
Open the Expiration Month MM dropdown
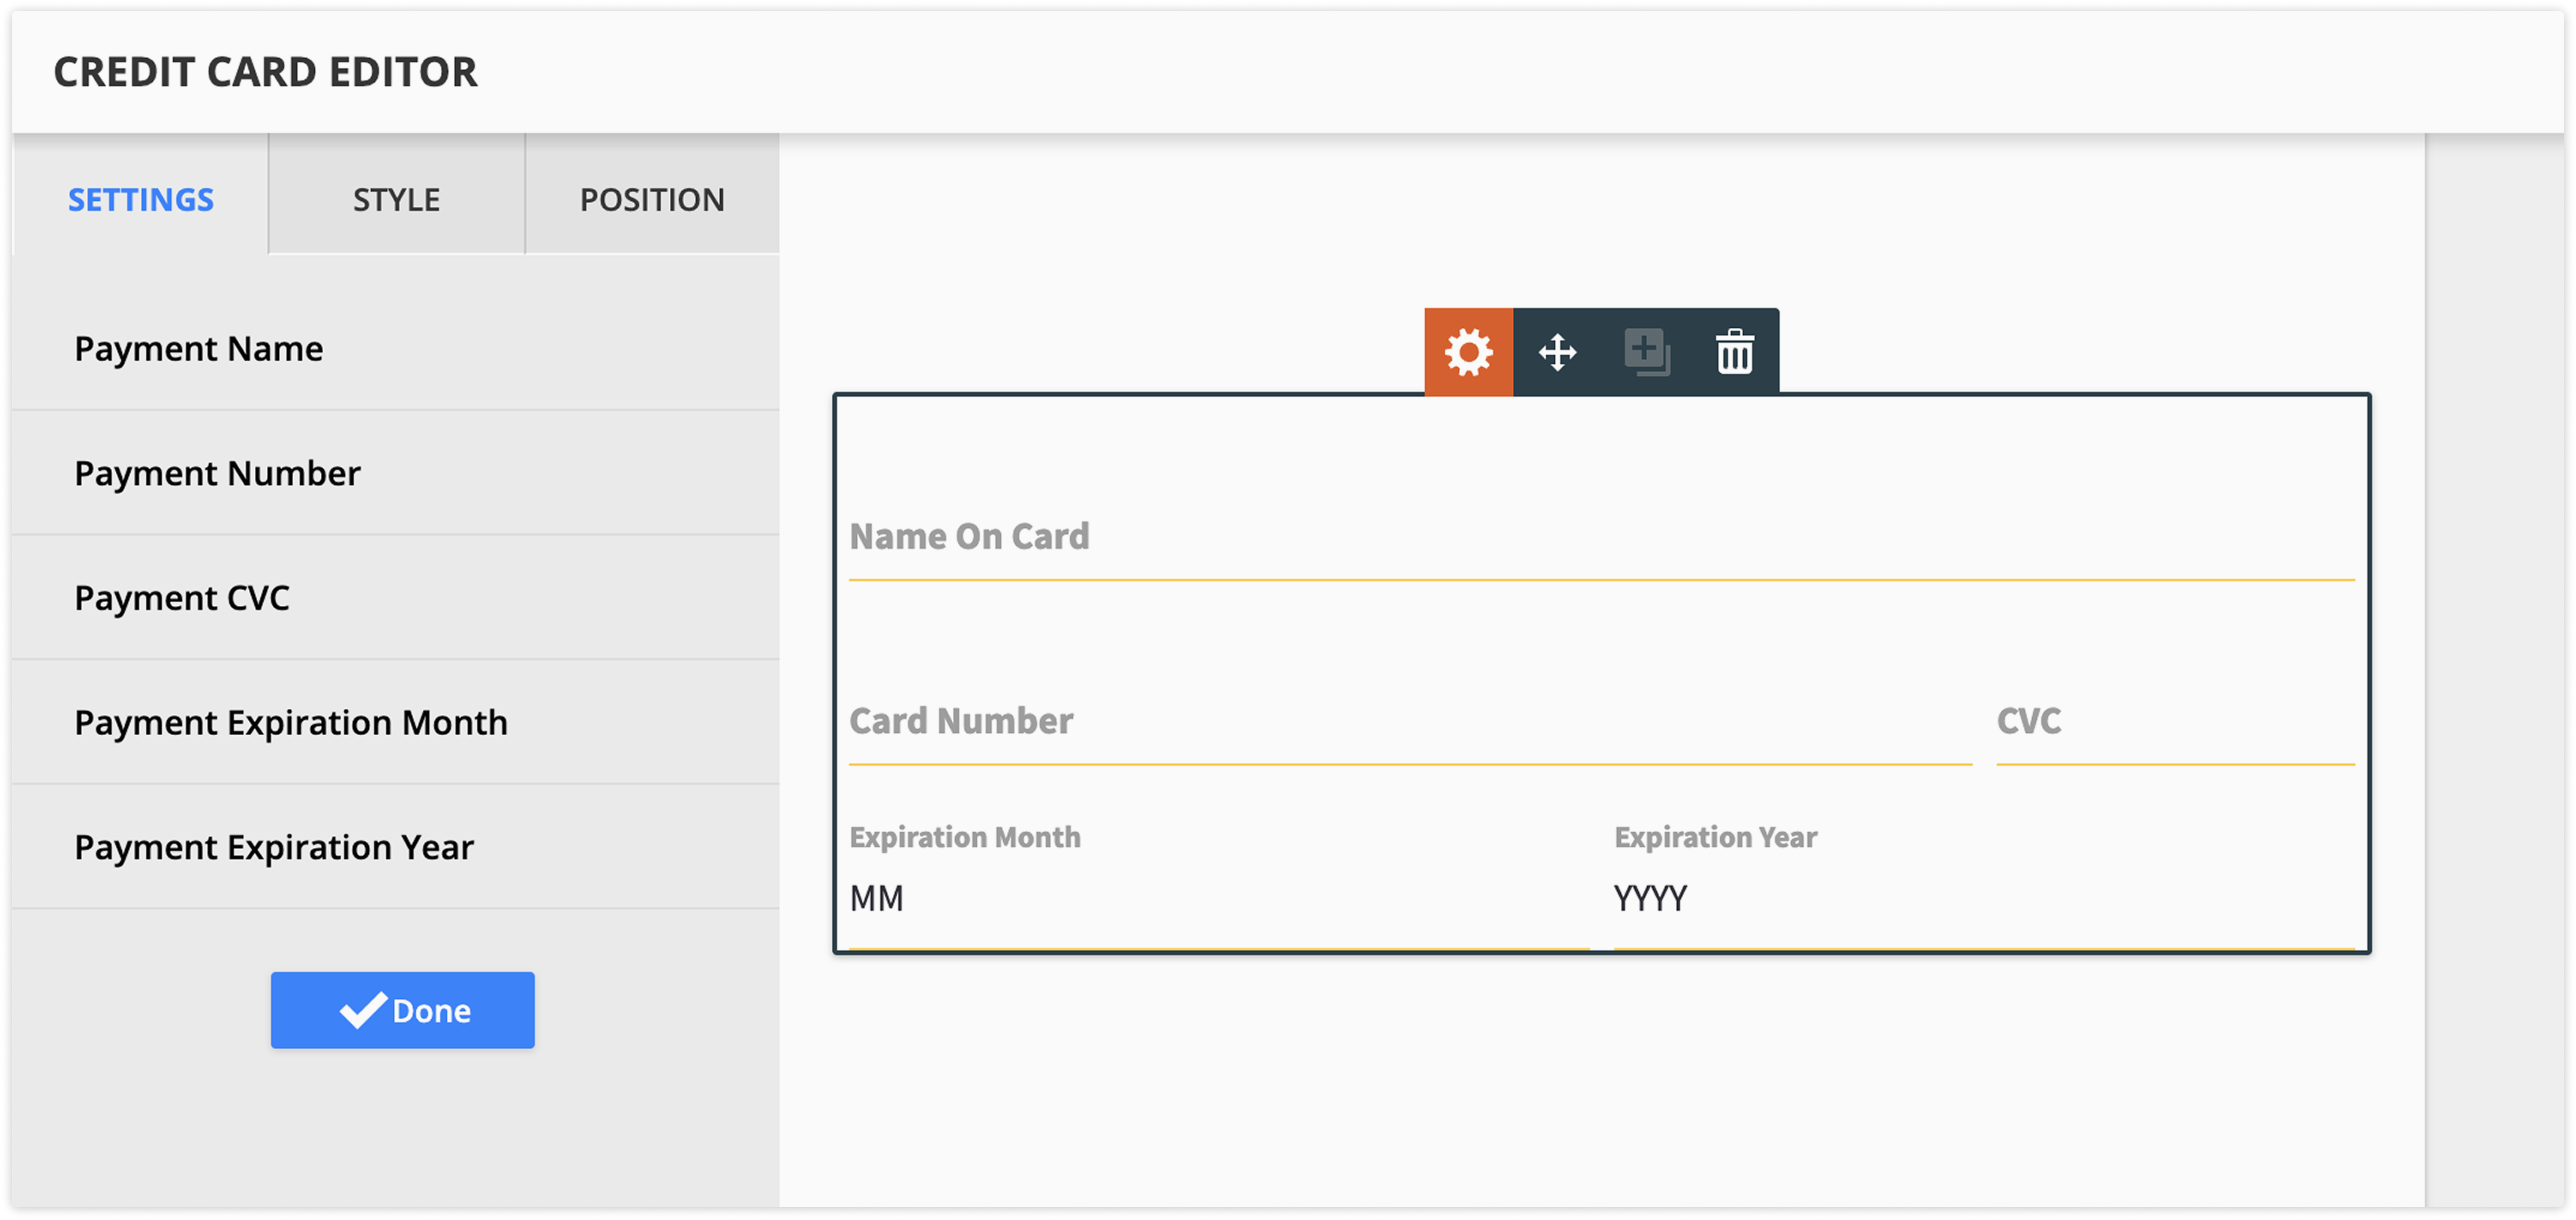pos(1217,899)
